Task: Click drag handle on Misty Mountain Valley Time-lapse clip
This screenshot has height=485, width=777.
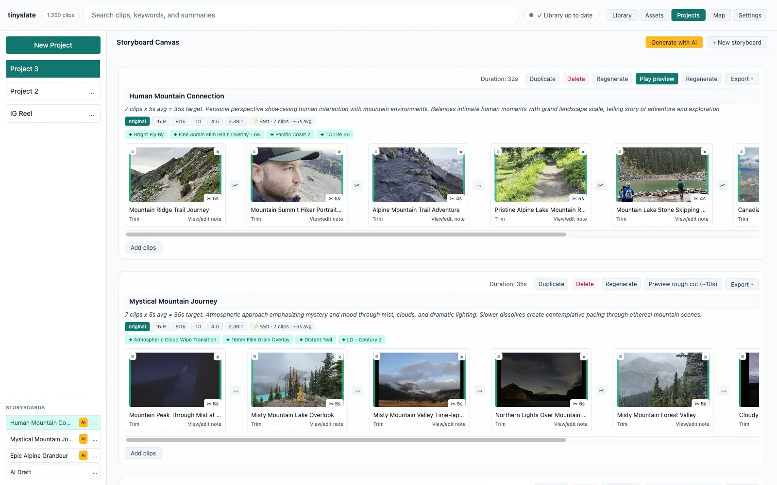Action: pos(376,356)
